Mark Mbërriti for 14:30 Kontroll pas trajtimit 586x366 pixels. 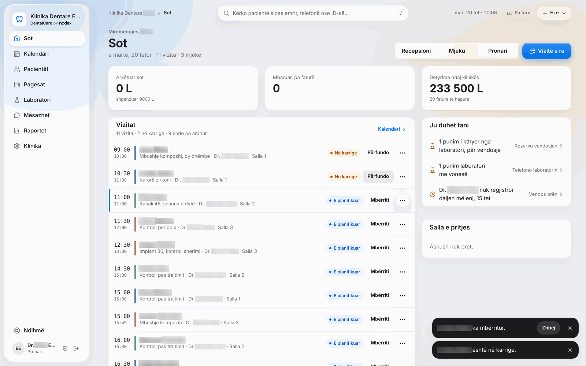380,272
